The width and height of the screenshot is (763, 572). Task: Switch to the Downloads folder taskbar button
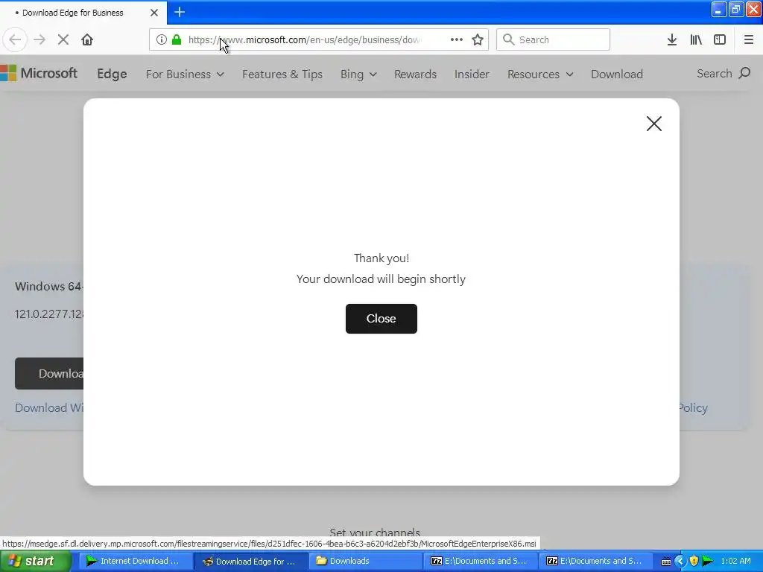(x=367, y=561)
